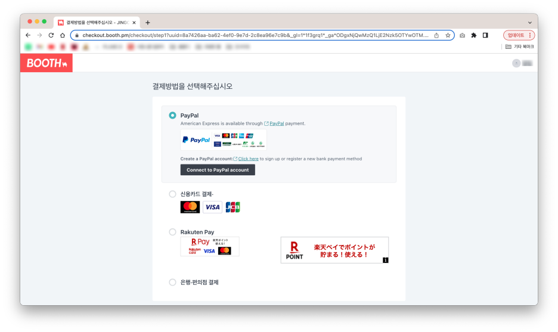This screenshot has width=558, height=332.
Task: Select the 은행·편의점 결제 radio button
Action: pyautogui.click(x=173, y=282)
